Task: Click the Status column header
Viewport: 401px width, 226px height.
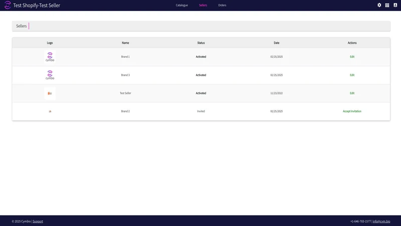Action: (x=201, y=43)
